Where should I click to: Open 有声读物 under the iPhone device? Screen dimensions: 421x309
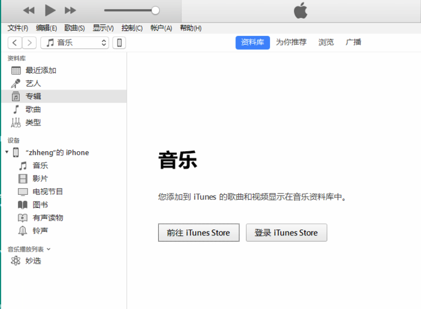(48, 218)
